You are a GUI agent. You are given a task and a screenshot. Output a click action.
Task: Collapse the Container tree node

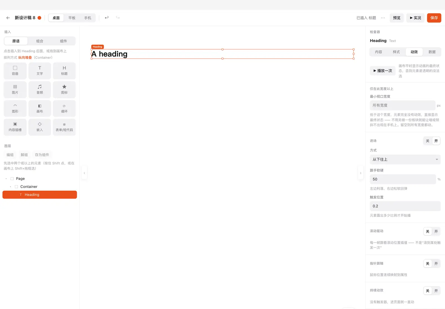point(11,187)
